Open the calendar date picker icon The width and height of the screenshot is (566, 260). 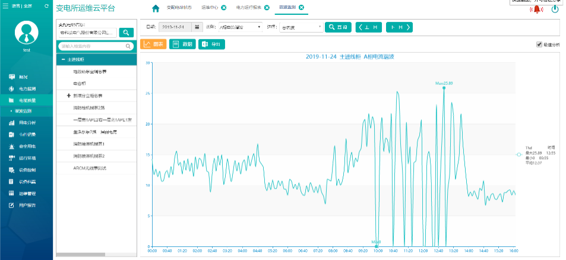(197, 27)
